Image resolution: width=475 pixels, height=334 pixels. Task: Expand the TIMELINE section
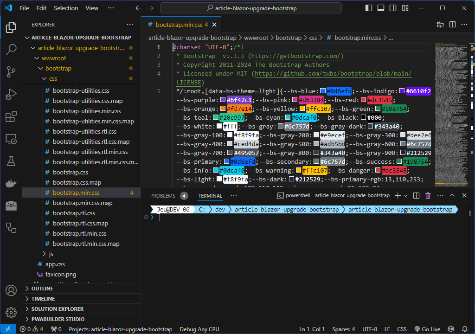(82, 299)
